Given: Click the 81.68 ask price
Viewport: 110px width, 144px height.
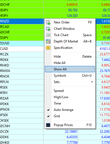Looking at the screenshot, I should [106, 38].
